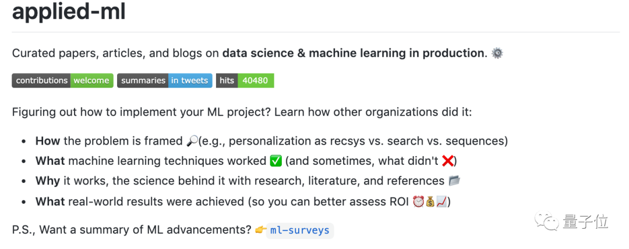Click the "hits 40480" counter badge
The width and height of the screenshot is (629, 249).
tap(245, 81)
